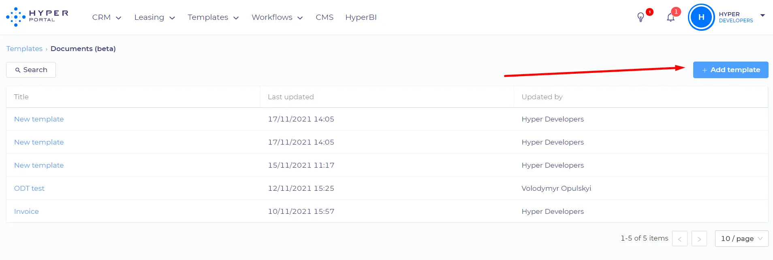Click the Title column header
The height and width of the screenshot is (260, 773).
point(133,97)
